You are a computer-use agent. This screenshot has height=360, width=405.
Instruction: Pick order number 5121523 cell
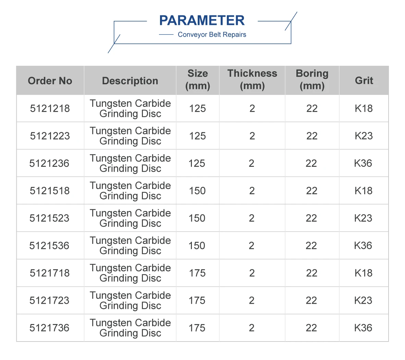click(49, 218)
